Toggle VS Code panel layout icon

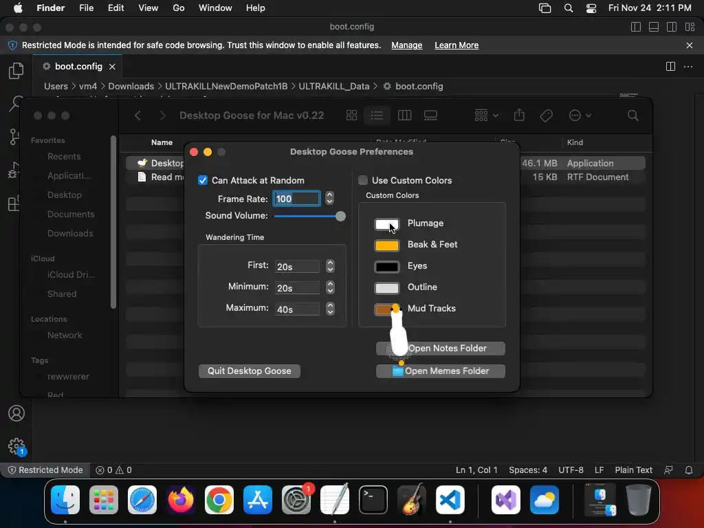pos(654,27)
